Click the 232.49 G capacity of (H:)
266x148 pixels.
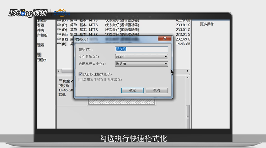pos(183,39)
